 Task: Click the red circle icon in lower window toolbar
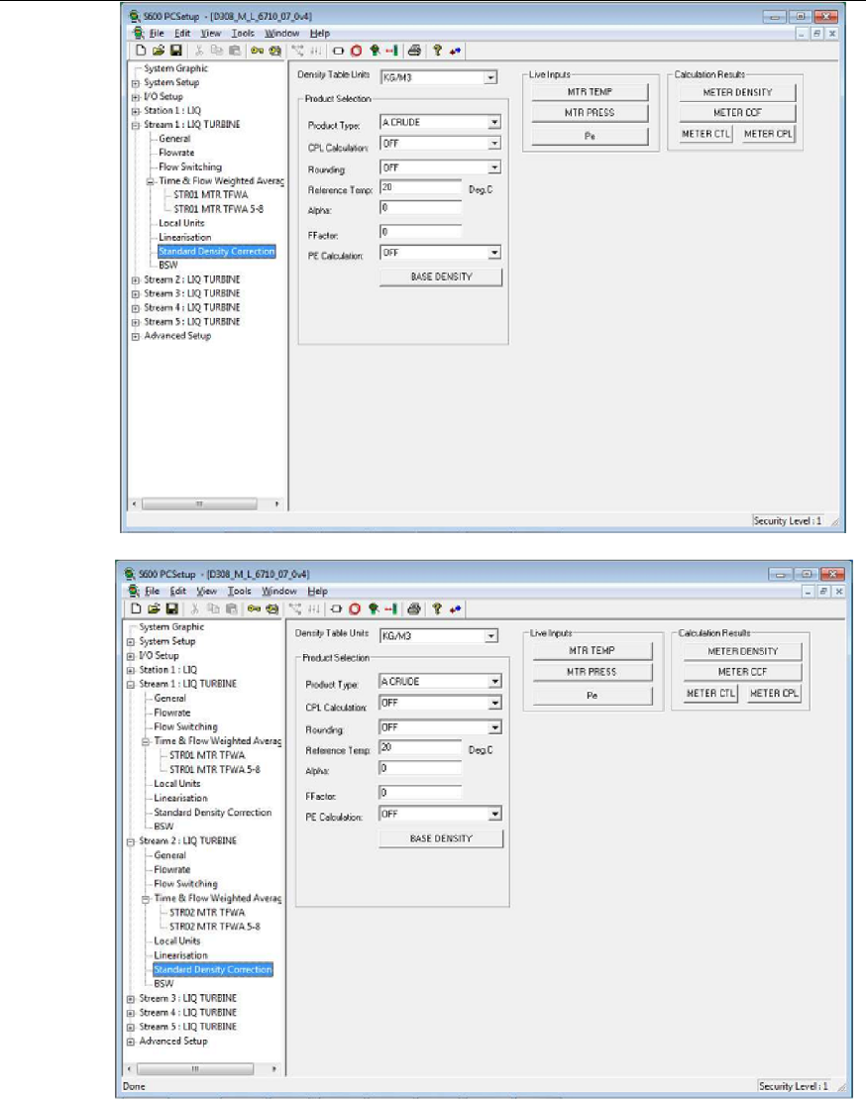355,609
